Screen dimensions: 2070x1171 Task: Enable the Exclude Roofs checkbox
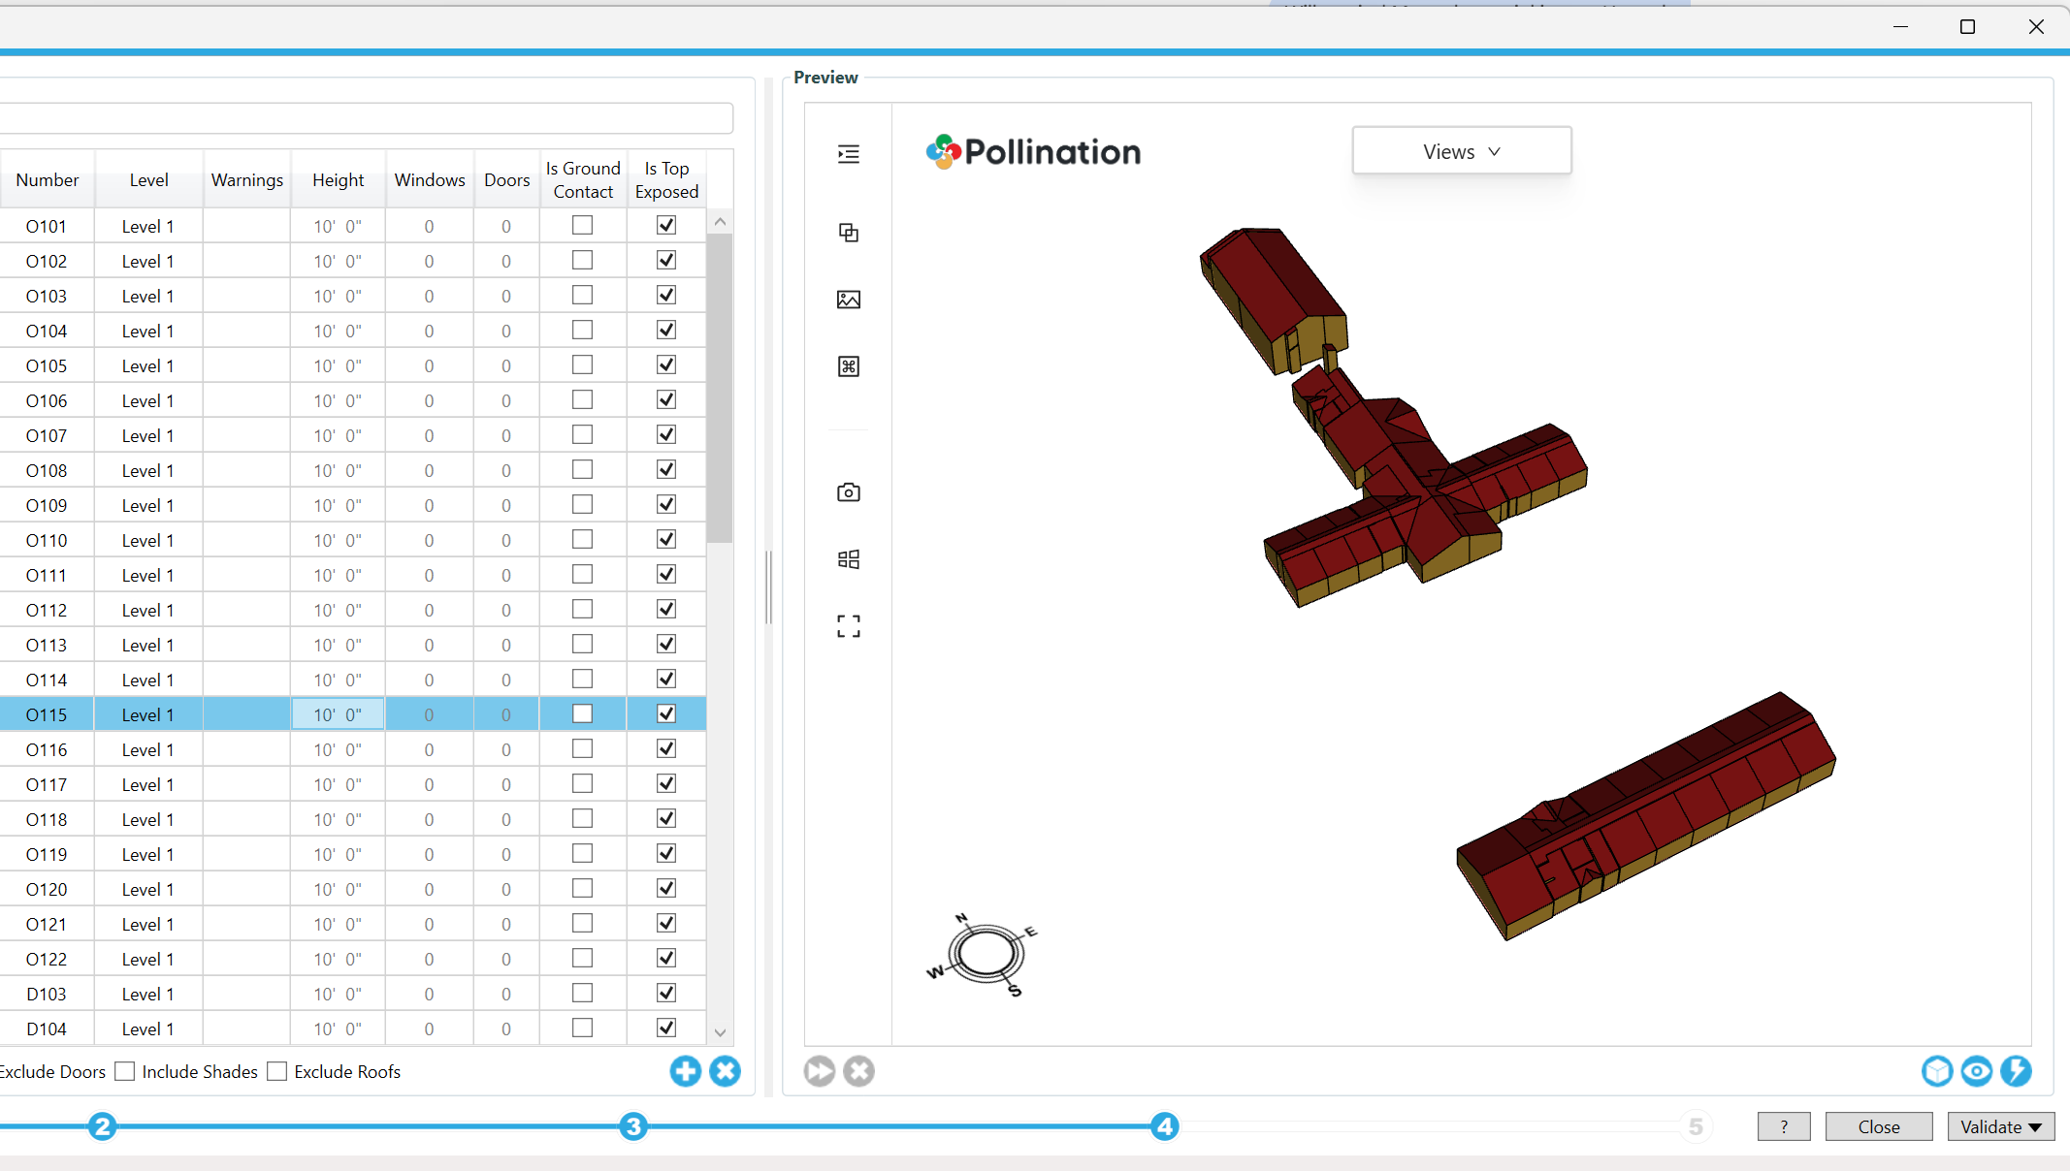point(277,1071)
